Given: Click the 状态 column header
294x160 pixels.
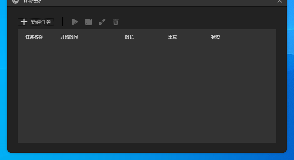Looking at the screenshot, I should (x=215, y=37).
